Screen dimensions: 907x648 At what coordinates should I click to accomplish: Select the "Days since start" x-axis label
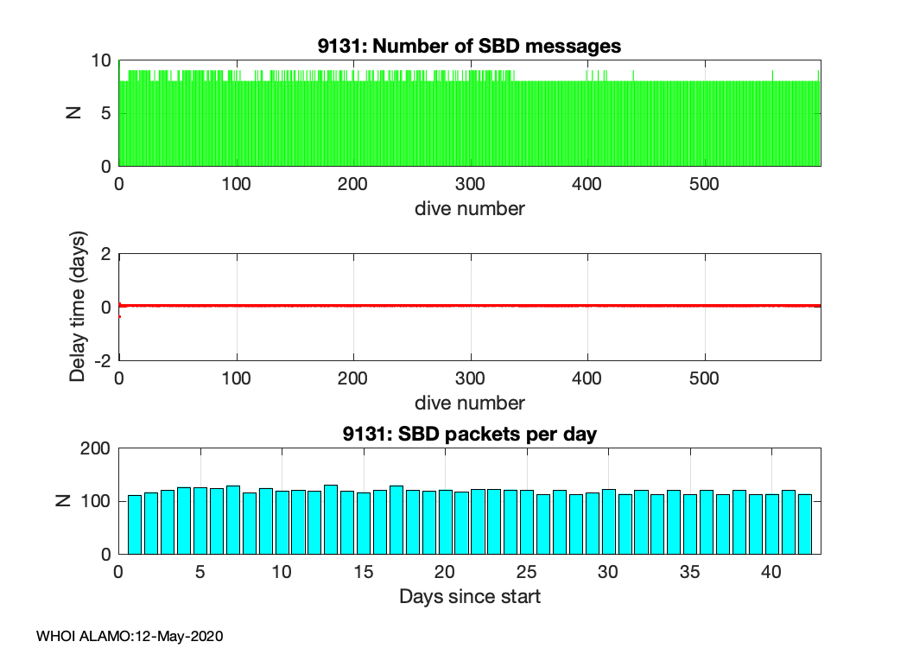click(x=469, y=596)
